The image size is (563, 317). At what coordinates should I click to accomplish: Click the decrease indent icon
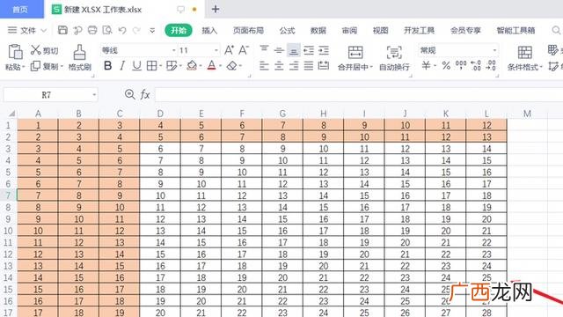pyautogui.click(x=309, y=50)
